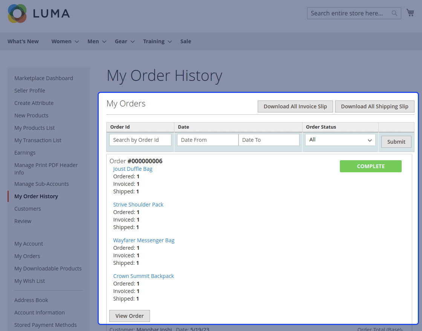The width and height of the screenshot is (422, 331).
Task: Click the Luma logo icon
Action: click(x=17, y=14)
